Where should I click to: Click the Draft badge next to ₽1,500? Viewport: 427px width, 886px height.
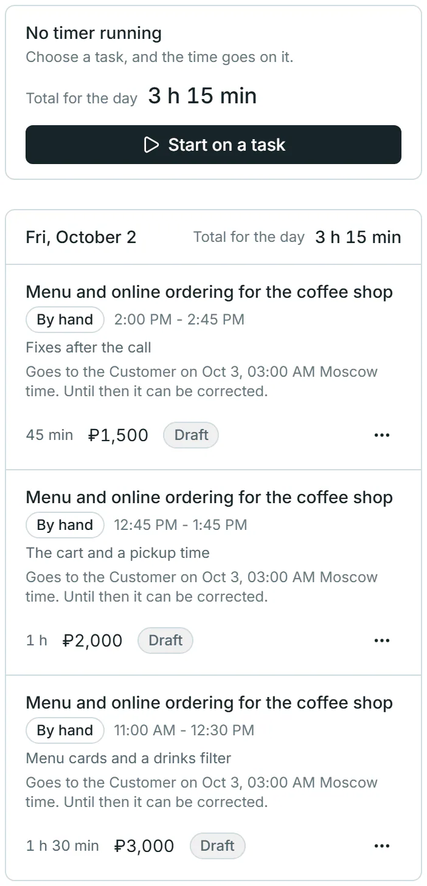click(x=191, y=435)
